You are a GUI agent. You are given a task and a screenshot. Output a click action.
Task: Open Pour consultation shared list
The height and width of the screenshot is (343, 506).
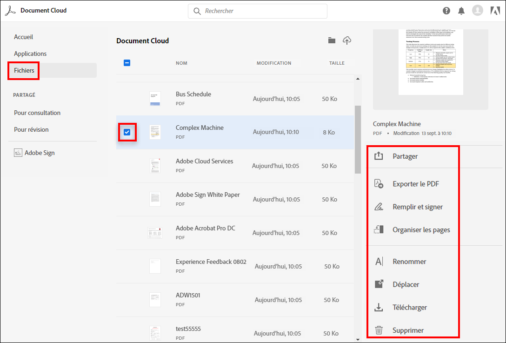(x=37, y=113)
